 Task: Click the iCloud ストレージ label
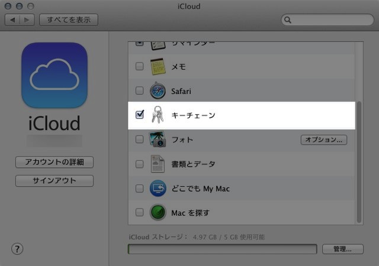158,237
